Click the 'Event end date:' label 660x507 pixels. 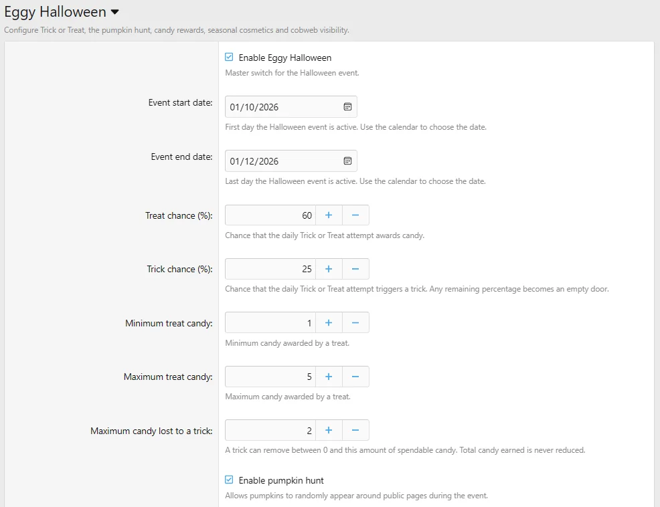click(181, 157)
